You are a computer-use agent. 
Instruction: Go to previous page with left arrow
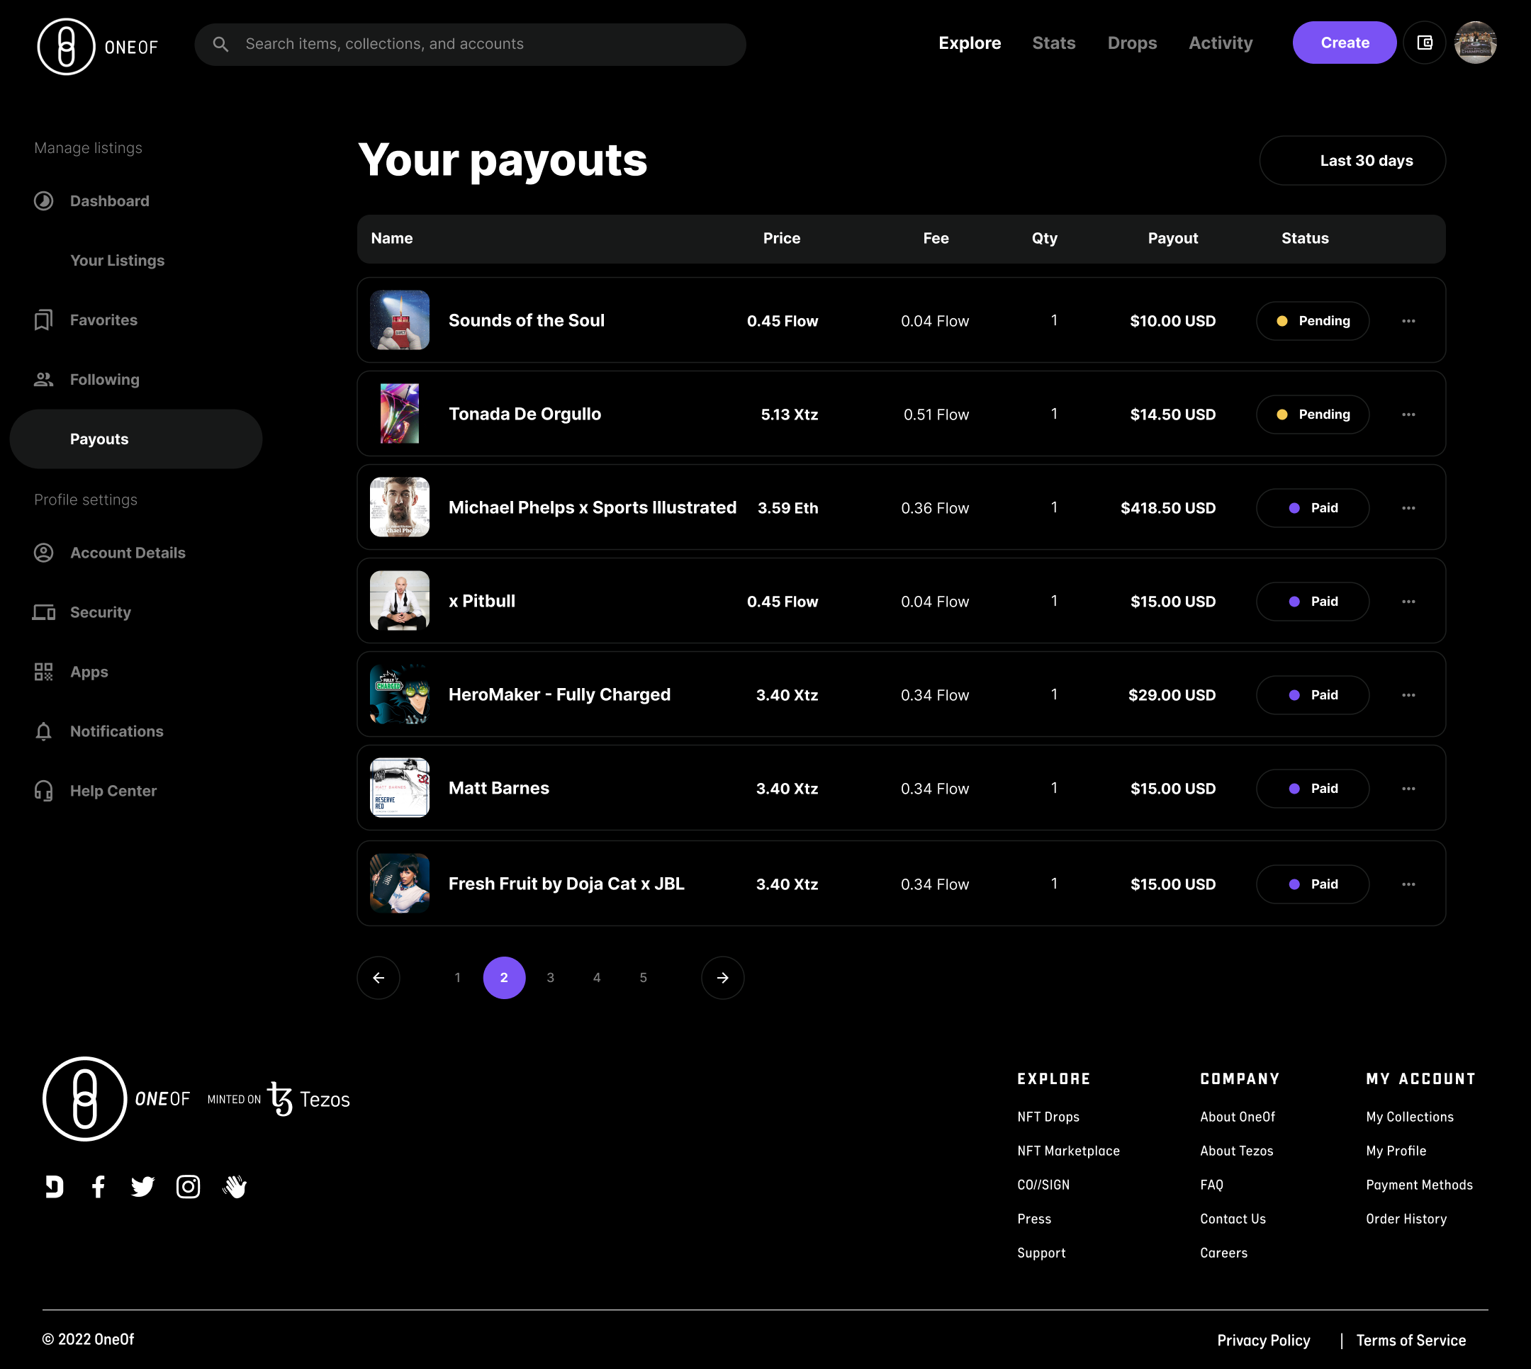[378, 978]
